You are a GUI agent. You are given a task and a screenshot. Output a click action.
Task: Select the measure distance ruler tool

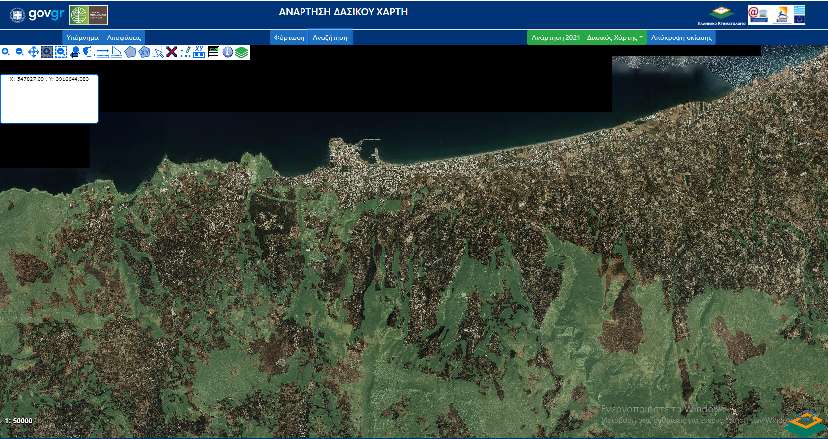(x=103, y=52)
